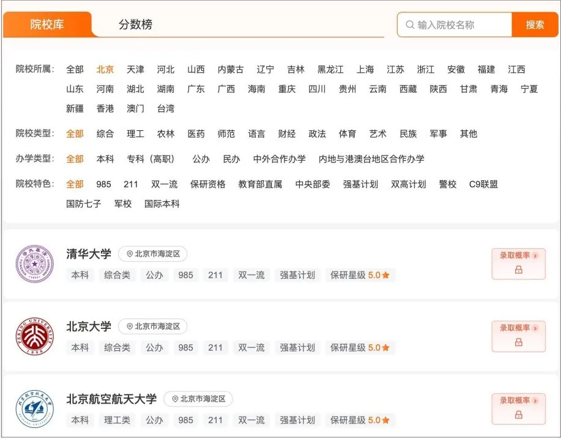Image resolution: width=561 pixels, height=439 pixels.
Task: Open 录取概率 arrow for 北京航空航天大学
Action: [535, 400]
